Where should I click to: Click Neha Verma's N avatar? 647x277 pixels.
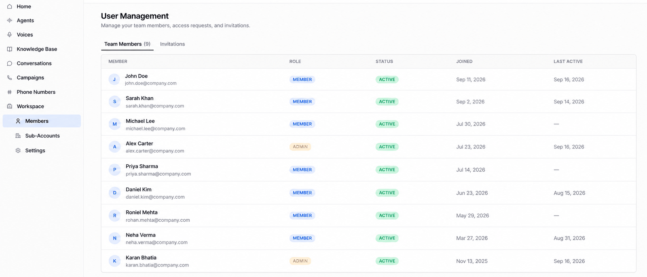click(x=114, y=238)
